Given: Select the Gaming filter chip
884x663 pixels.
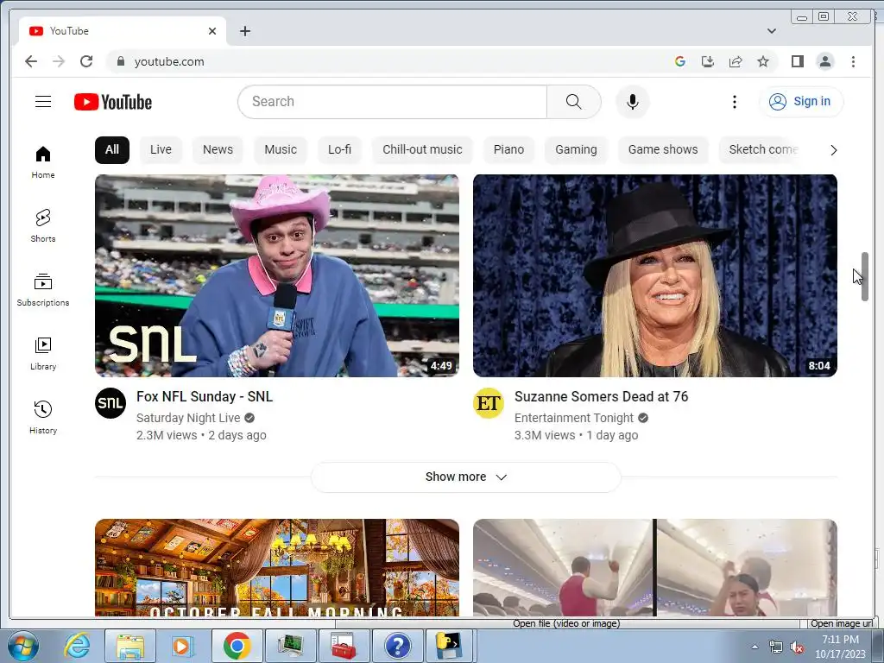Looking at the screenshot, I should (576, 149).
